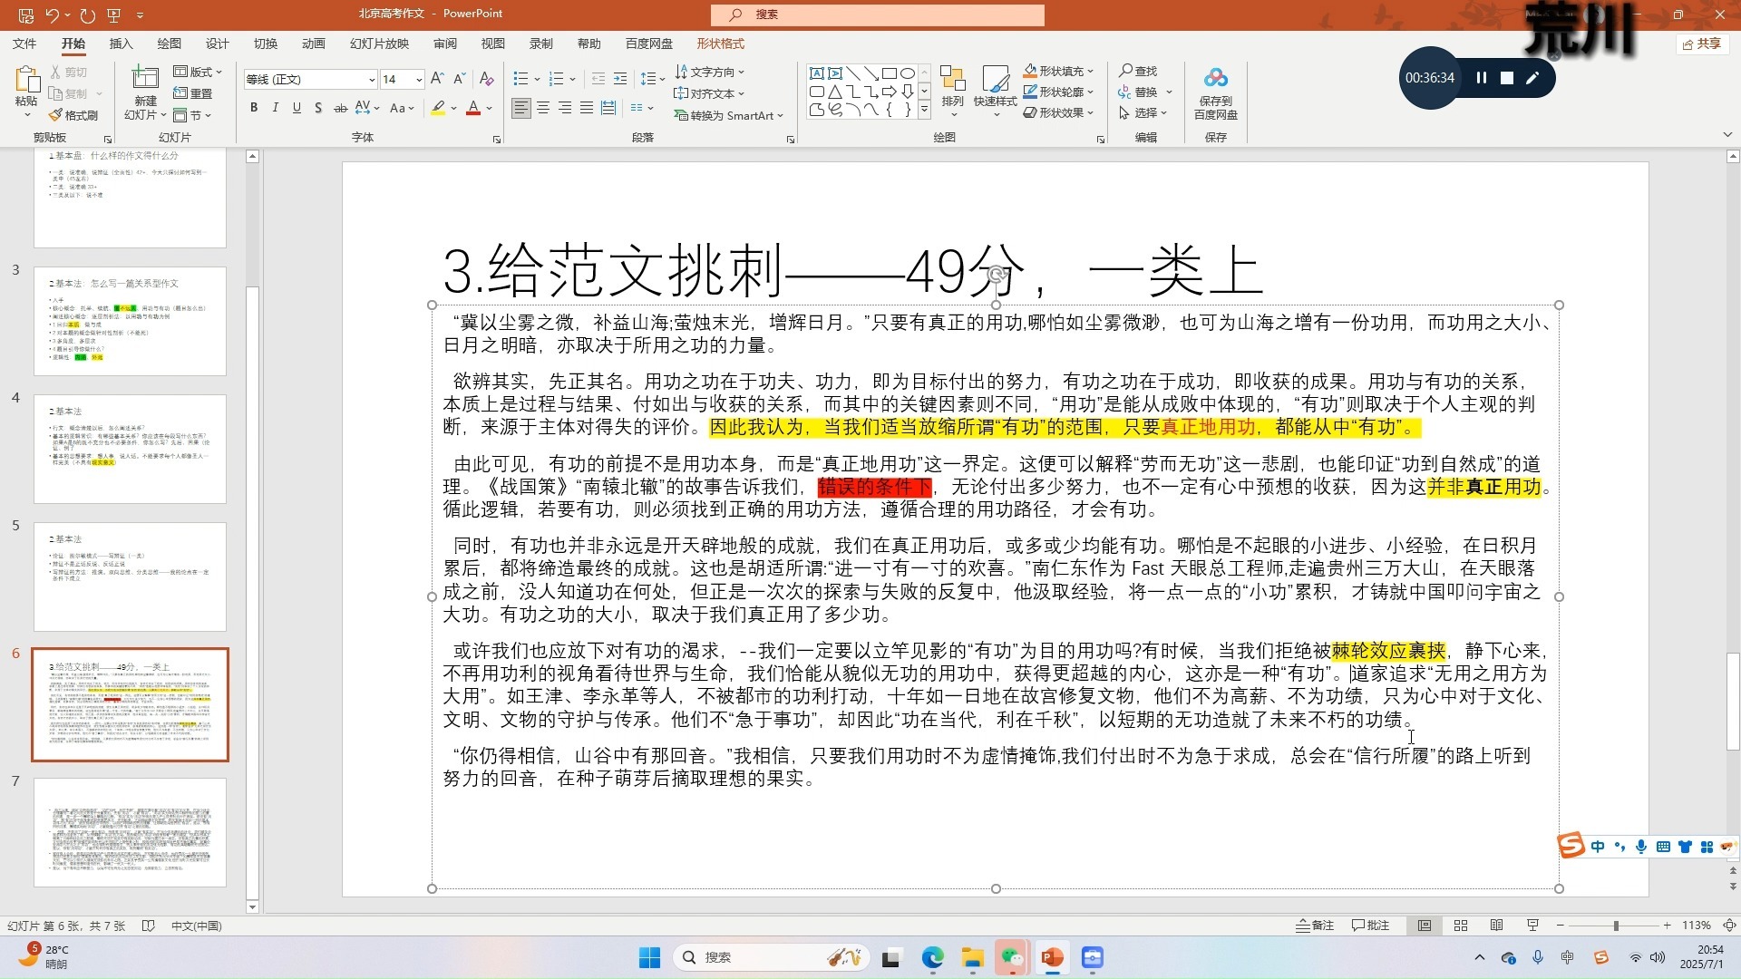Image resolution: width=1741 pixels, height=979 pixels.
Task: Click the Share button
Action: coord(1701,44)
